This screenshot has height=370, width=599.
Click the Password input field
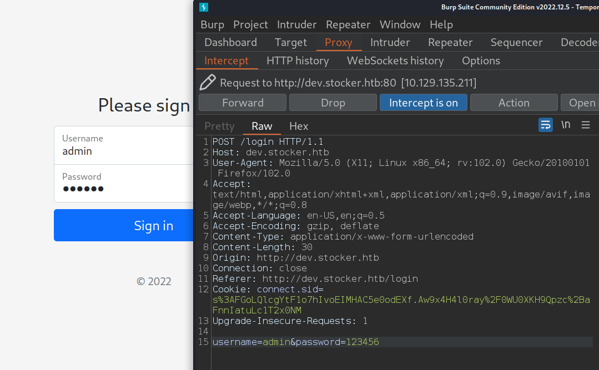pos(123,184)
